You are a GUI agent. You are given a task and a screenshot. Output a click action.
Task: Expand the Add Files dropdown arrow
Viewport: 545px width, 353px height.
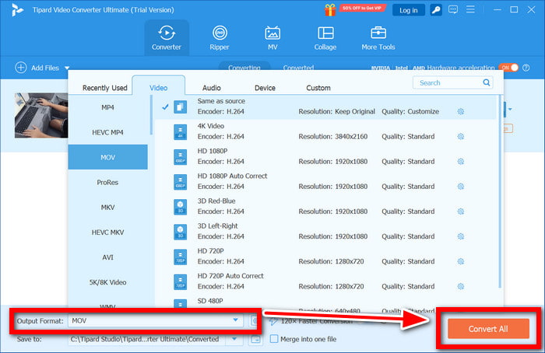pyautogui.click(x=67, y=68)
